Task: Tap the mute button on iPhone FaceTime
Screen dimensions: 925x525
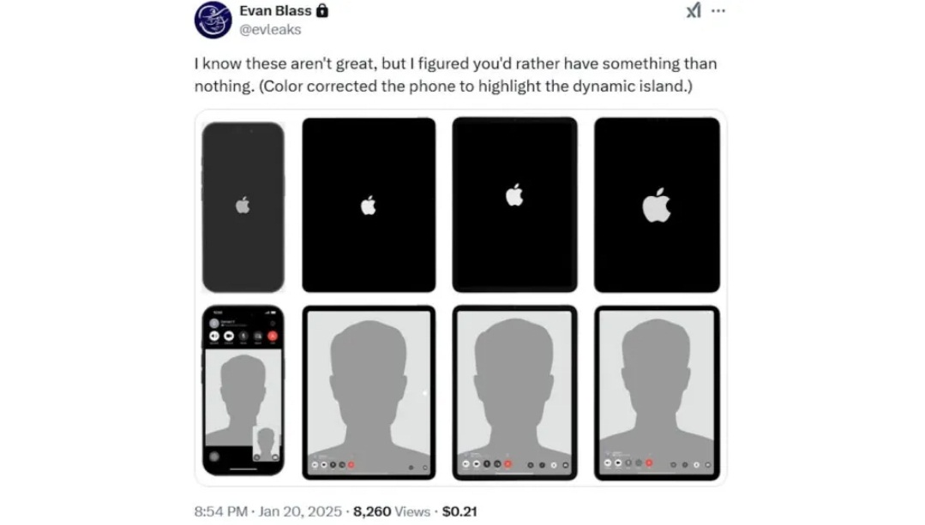Action: click(243, 337)
